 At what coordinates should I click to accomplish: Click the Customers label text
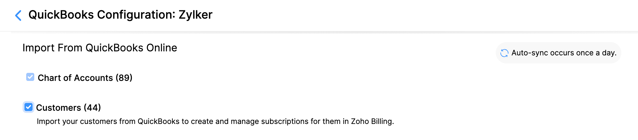click(x=58, y=108)
